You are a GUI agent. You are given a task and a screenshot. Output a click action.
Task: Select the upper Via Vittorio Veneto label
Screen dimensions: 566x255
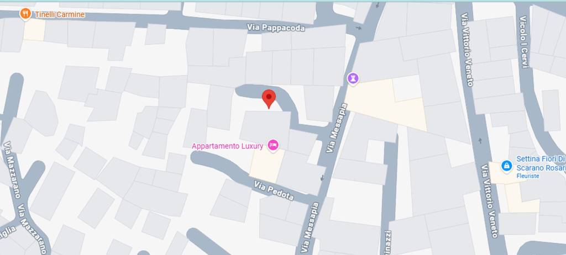(467, 50)
